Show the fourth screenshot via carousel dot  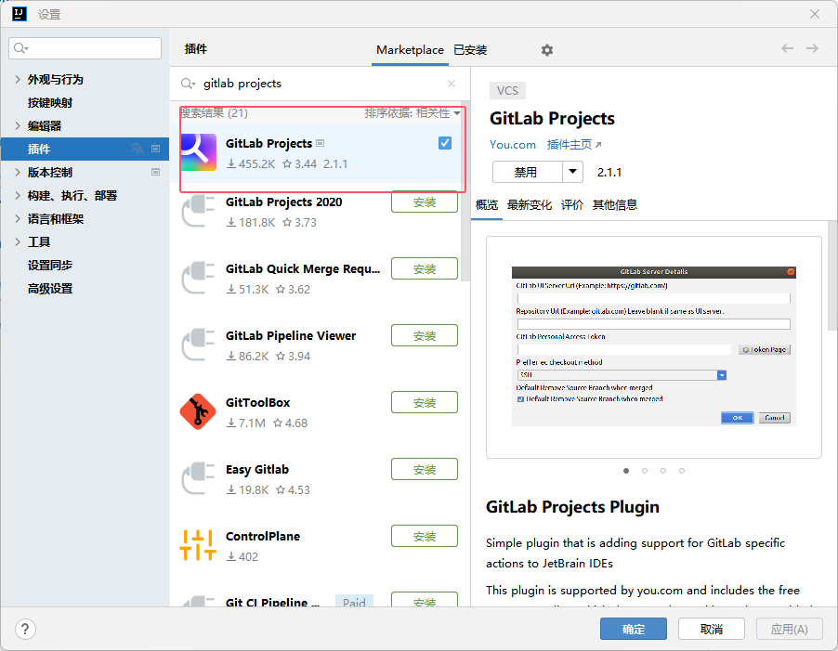pyautogui.click(x=681, y=471)
